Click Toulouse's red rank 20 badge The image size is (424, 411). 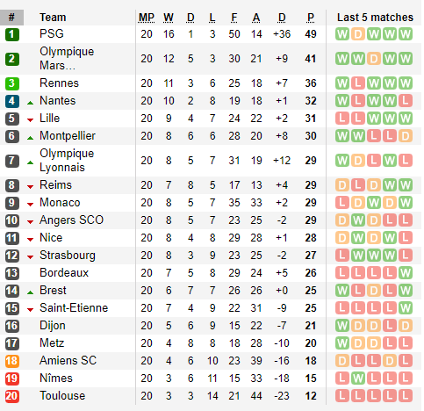tap(12, 396)
